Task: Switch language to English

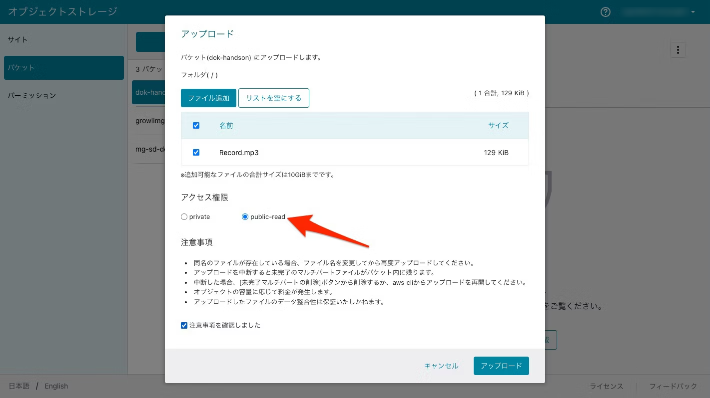Action: coord(56,386)
